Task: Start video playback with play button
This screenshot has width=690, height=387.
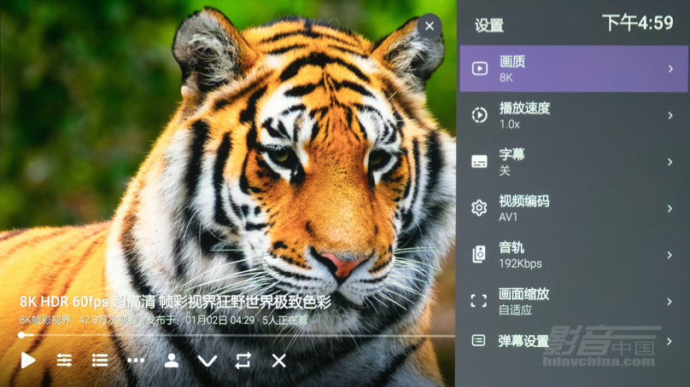Action: (x=28, y=361)
